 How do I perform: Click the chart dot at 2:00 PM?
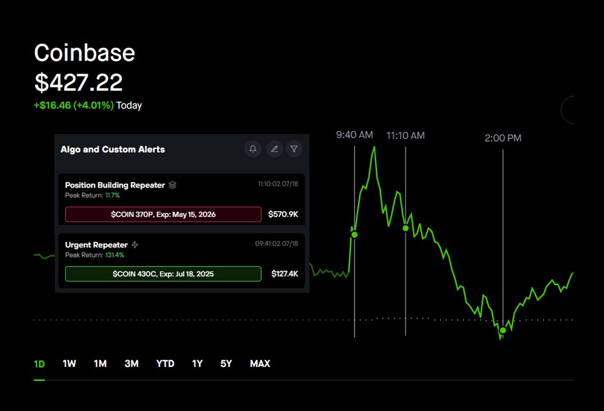503,331
